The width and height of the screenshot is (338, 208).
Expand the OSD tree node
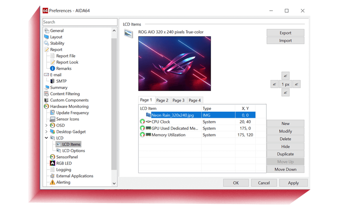46,125
